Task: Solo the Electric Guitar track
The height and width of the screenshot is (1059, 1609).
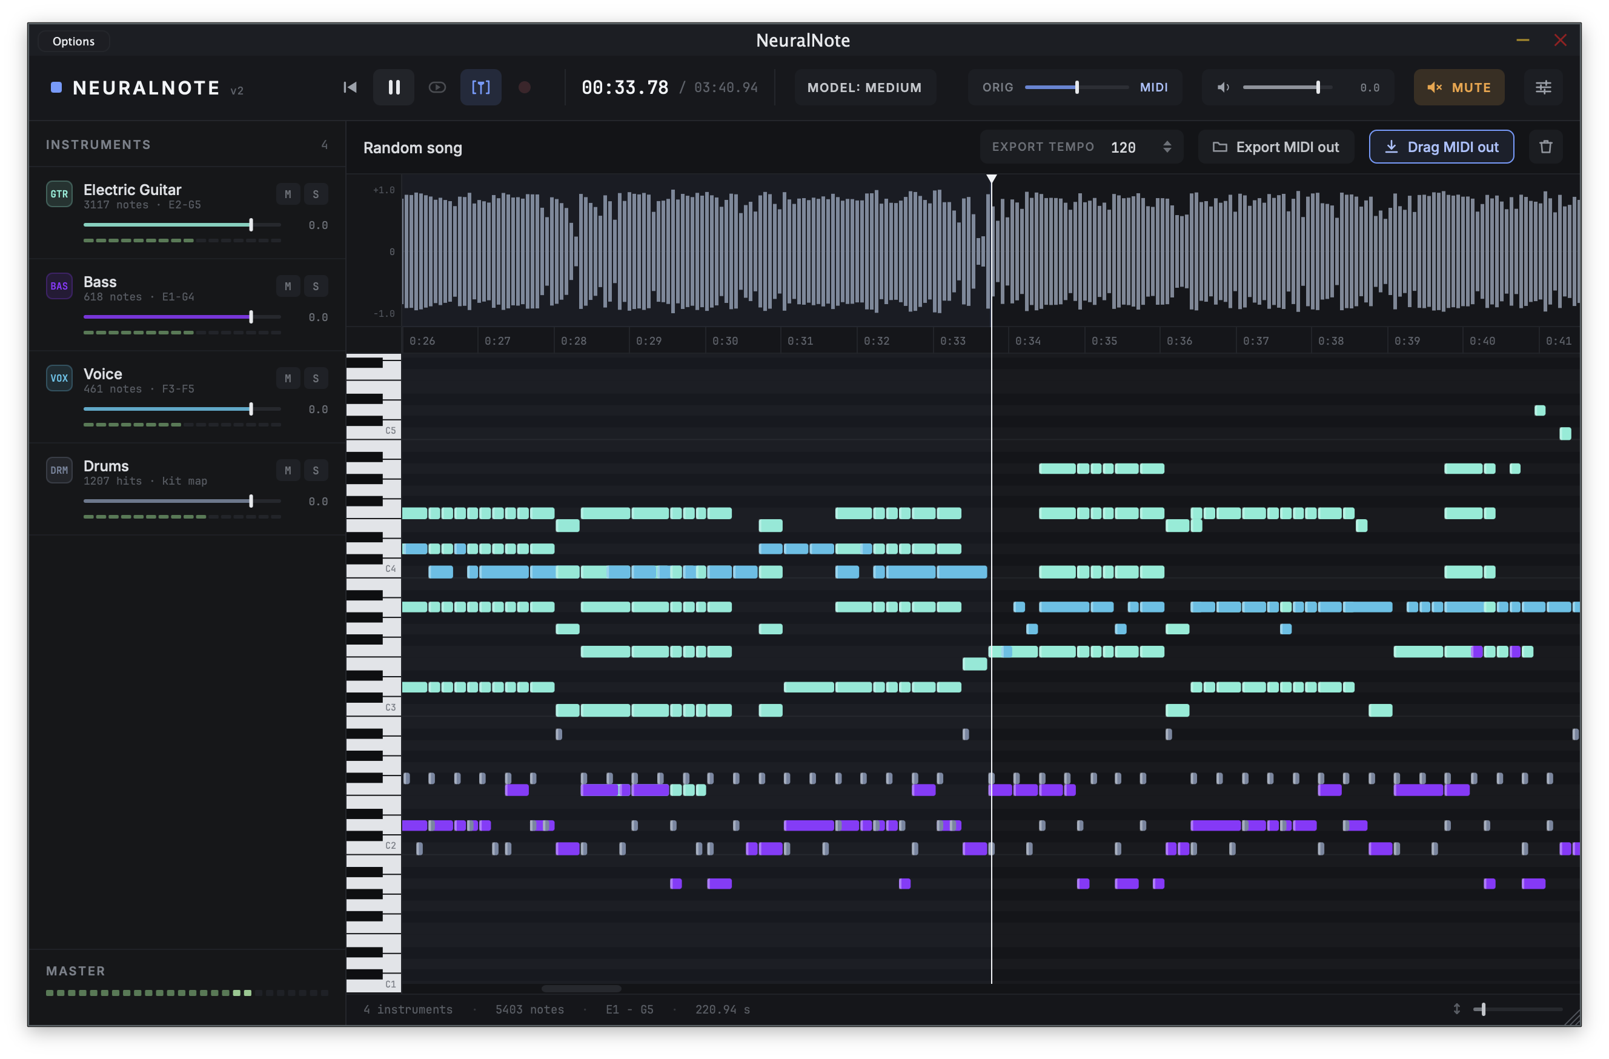Action: 316,194
